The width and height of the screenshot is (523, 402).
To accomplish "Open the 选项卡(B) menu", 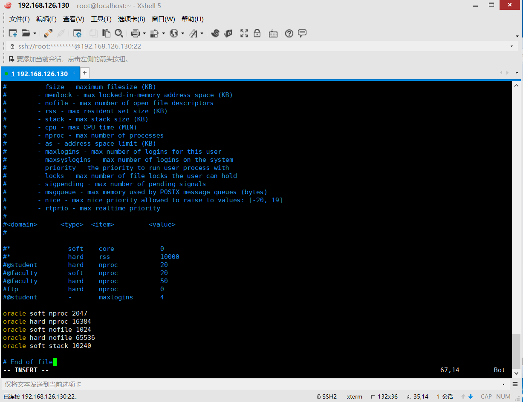I will (x=132, y=19).
